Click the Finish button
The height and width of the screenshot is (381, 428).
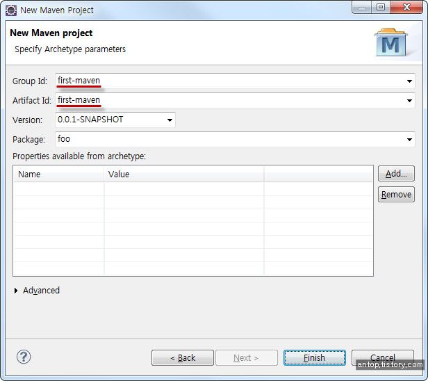(315, 358)
